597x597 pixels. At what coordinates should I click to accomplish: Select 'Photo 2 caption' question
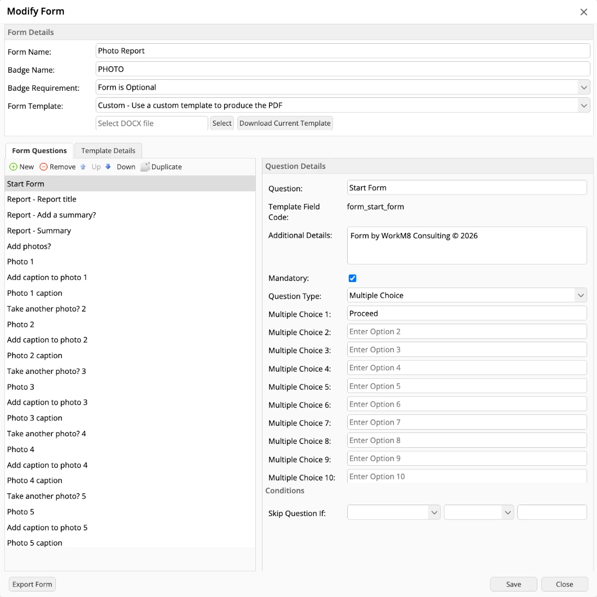(130, 355)
